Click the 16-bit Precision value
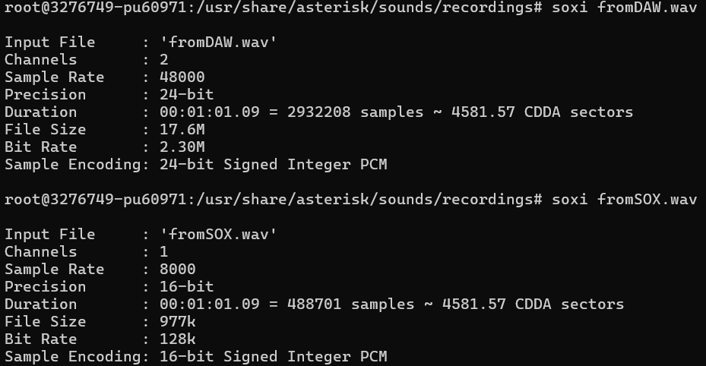This screenshot has height=366, width=706. coord(186,287)
